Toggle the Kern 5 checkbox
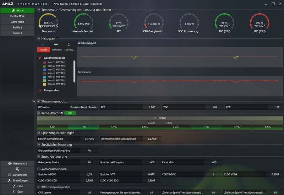This screenshot has width=284, height=195. [x=45, y=77]
